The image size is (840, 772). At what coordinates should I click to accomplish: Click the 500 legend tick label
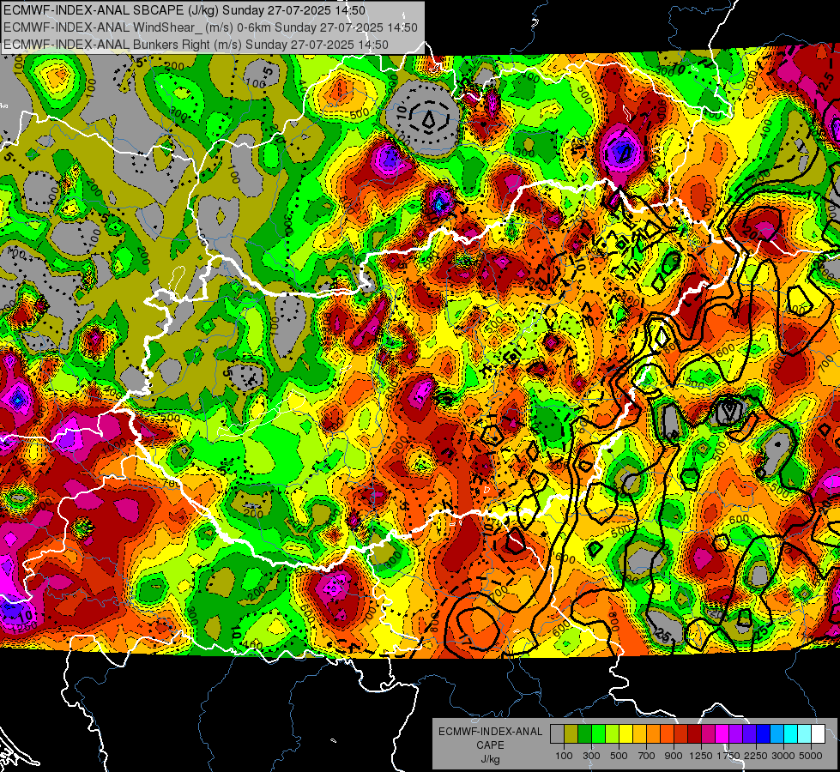[619, 756]
